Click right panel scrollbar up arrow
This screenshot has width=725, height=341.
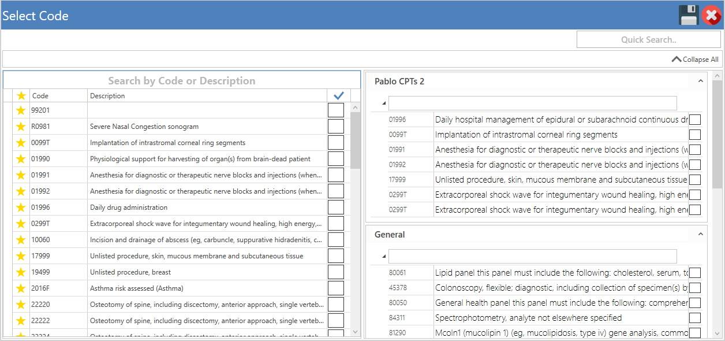(x=717, y=77)
